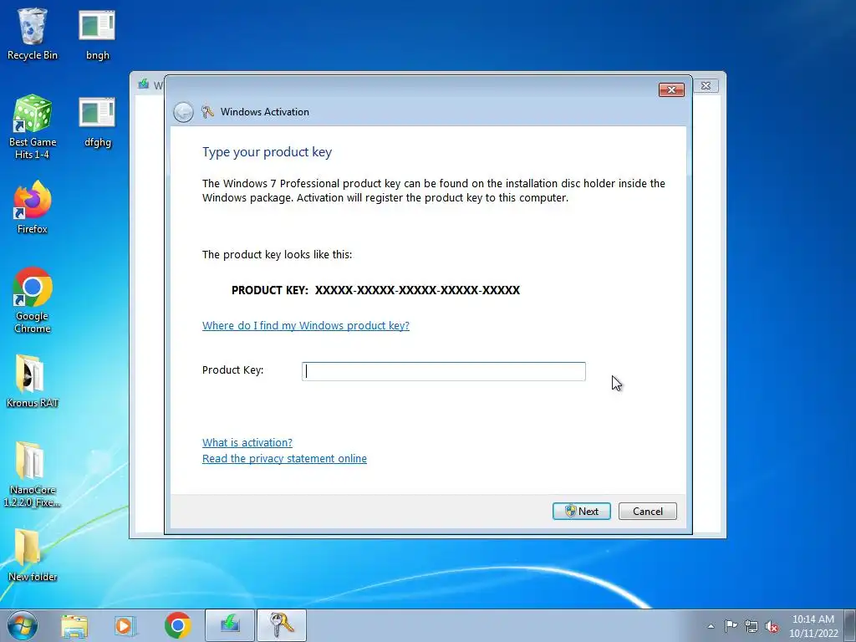
Task: Open Windows Media Player from the taskbar
Action: (125, 625)
